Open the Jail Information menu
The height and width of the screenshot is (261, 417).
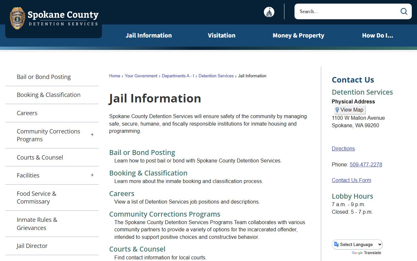(x=149, y=36)
